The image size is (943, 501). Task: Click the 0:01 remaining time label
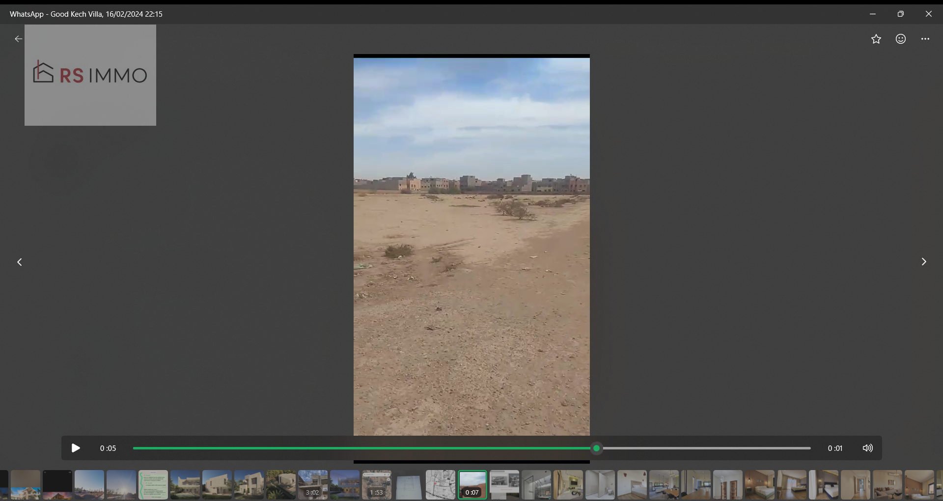click(x=835, y=448)
